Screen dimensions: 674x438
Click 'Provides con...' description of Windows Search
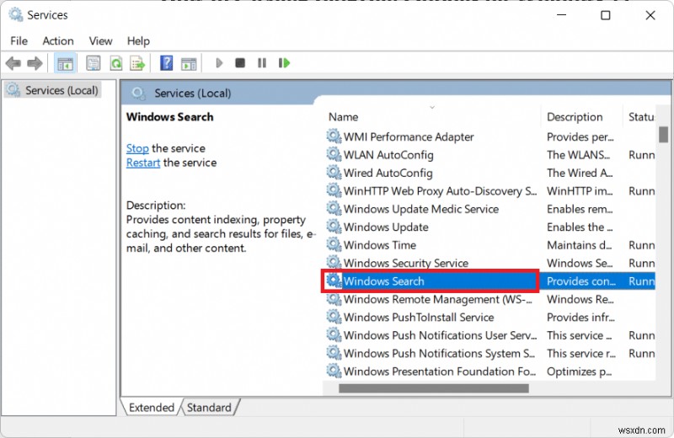pos(581,281)
